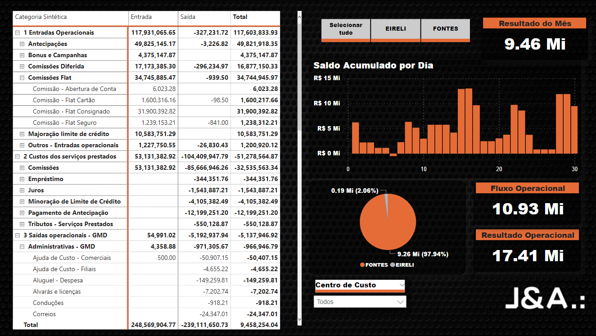
Task: Collapse the 1 Entradas Operacionais row
Action: pos(18,33)
